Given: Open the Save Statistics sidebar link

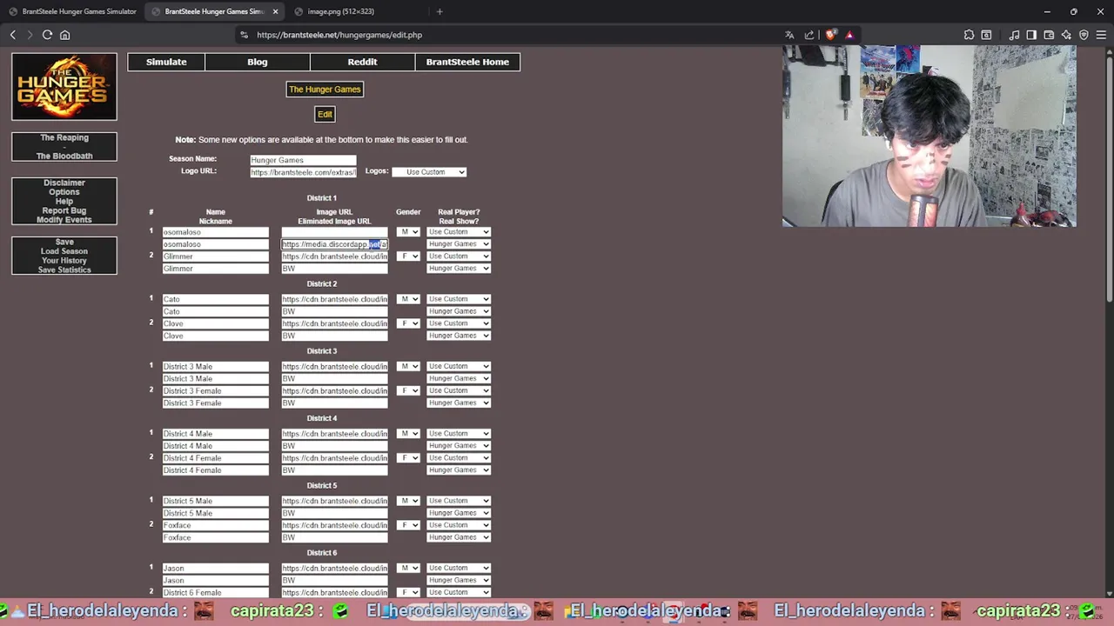Looking at the screenshot, I should click(x=64, y=270).
